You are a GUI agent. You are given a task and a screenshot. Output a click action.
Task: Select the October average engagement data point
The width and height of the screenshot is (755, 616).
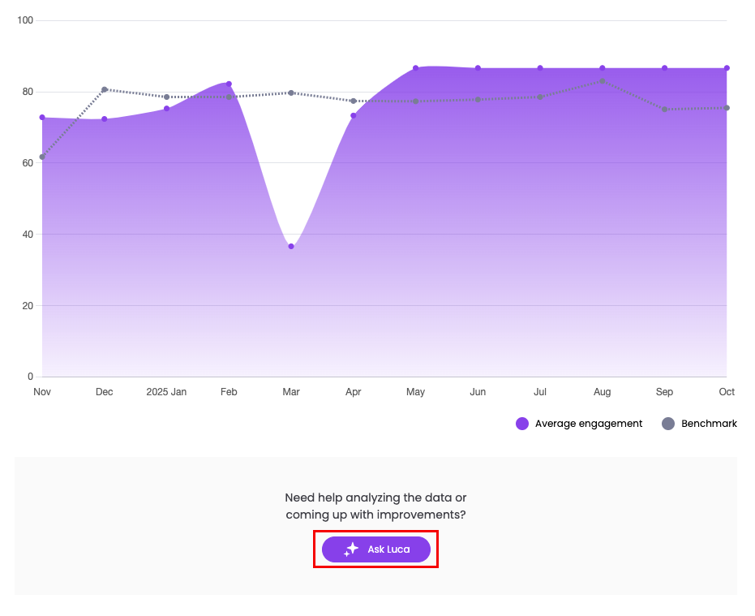[727, 68]
